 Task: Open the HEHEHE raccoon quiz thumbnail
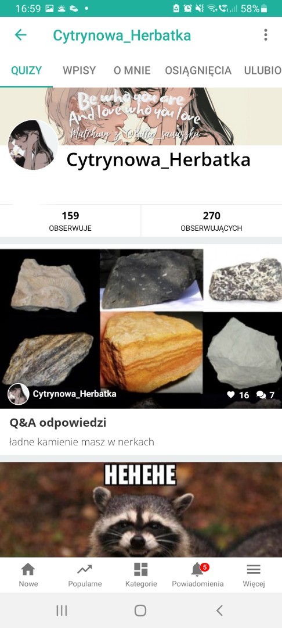(x=141, y=509)
